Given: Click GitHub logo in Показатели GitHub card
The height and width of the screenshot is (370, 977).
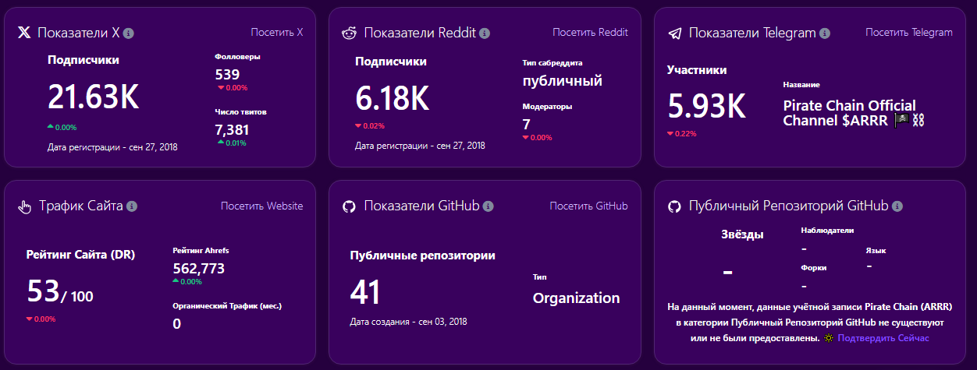Looking at the screenshot, I should click(x=349, y=207).
